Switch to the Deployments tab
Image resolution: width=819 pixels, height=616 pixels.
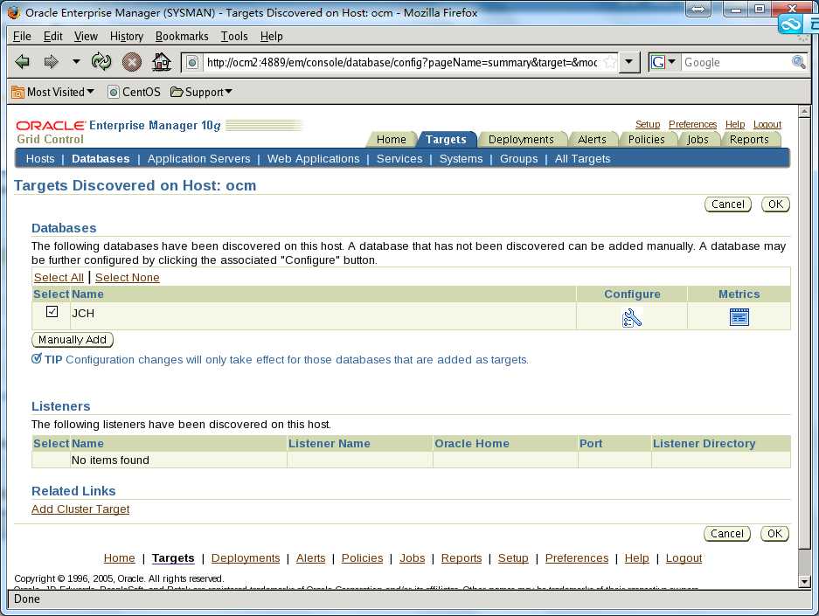(x=521, y=140)
